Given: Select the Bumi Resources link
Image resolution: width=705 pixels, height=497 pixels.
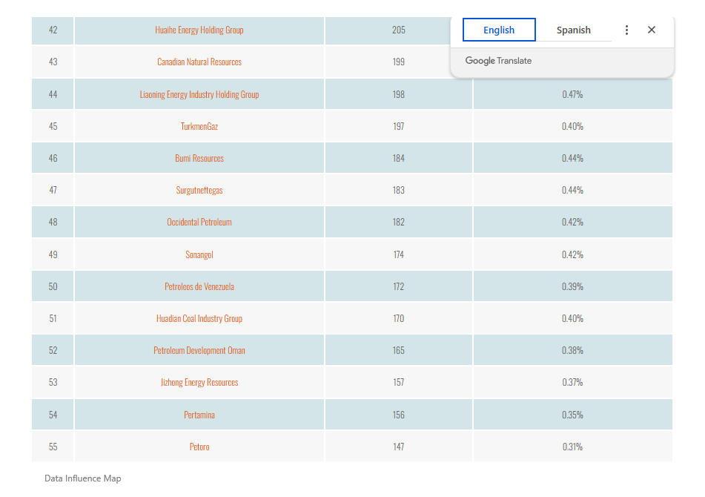Looking at the screenshot, I should tap(199, 159).
